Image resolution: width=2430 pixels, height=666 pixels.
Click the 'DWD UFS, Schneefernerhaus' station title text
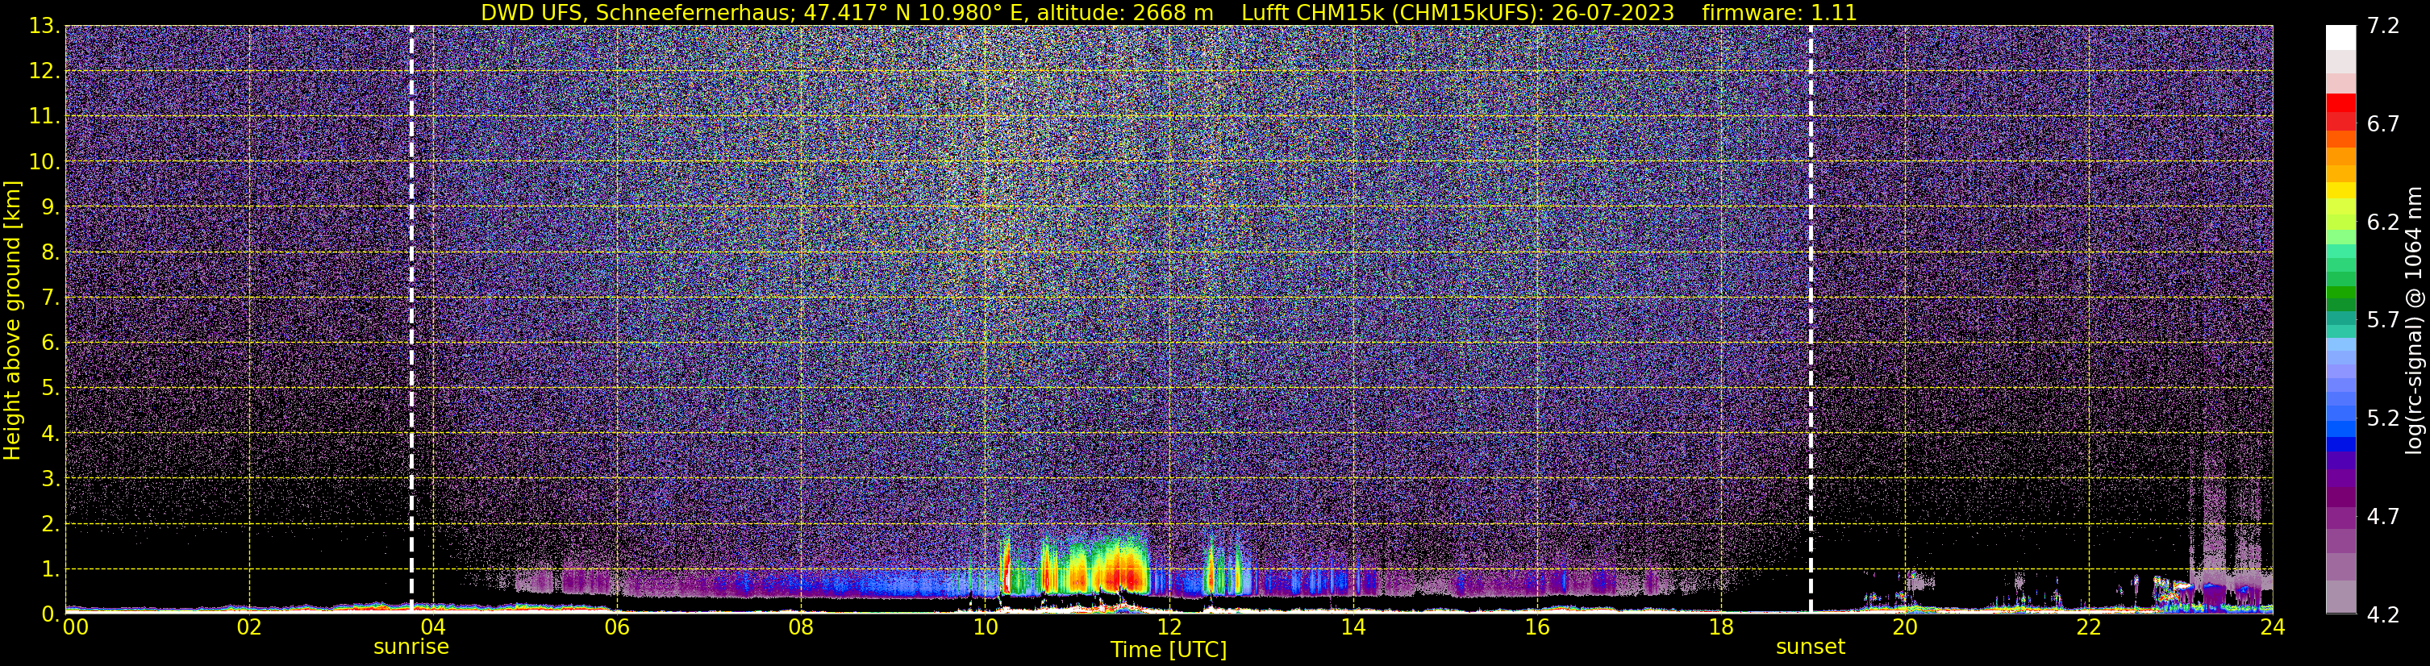pos(638,12)
